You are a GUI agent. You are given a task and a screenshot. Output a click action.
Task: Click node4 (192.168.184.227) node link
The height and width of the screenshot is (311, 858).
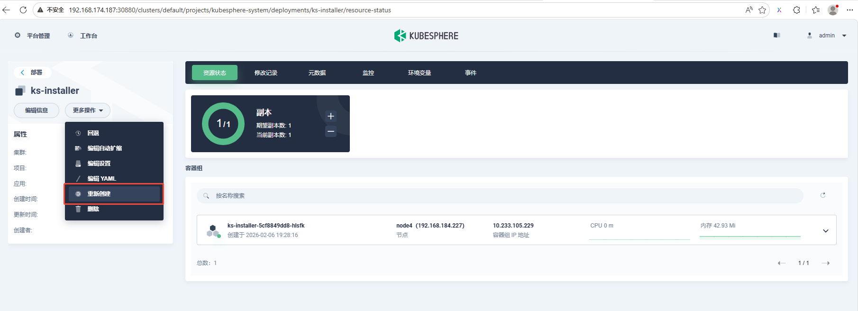(430, 226)
